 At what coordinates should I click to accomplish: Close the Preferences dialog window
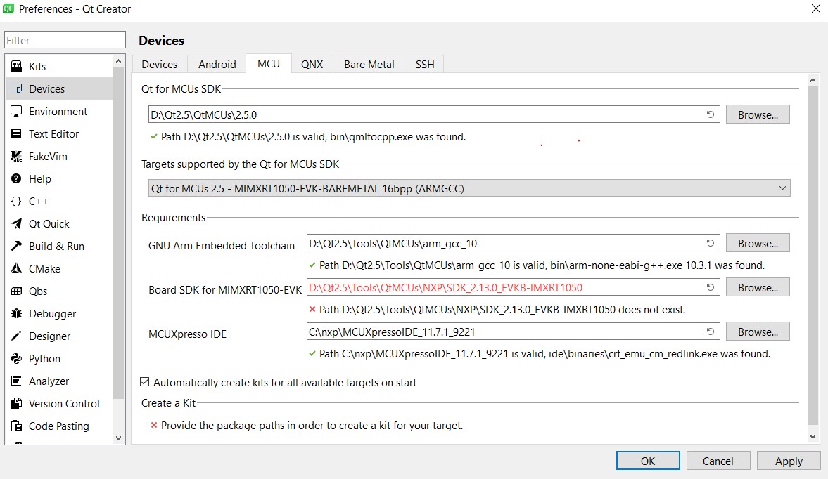point(815,9)
